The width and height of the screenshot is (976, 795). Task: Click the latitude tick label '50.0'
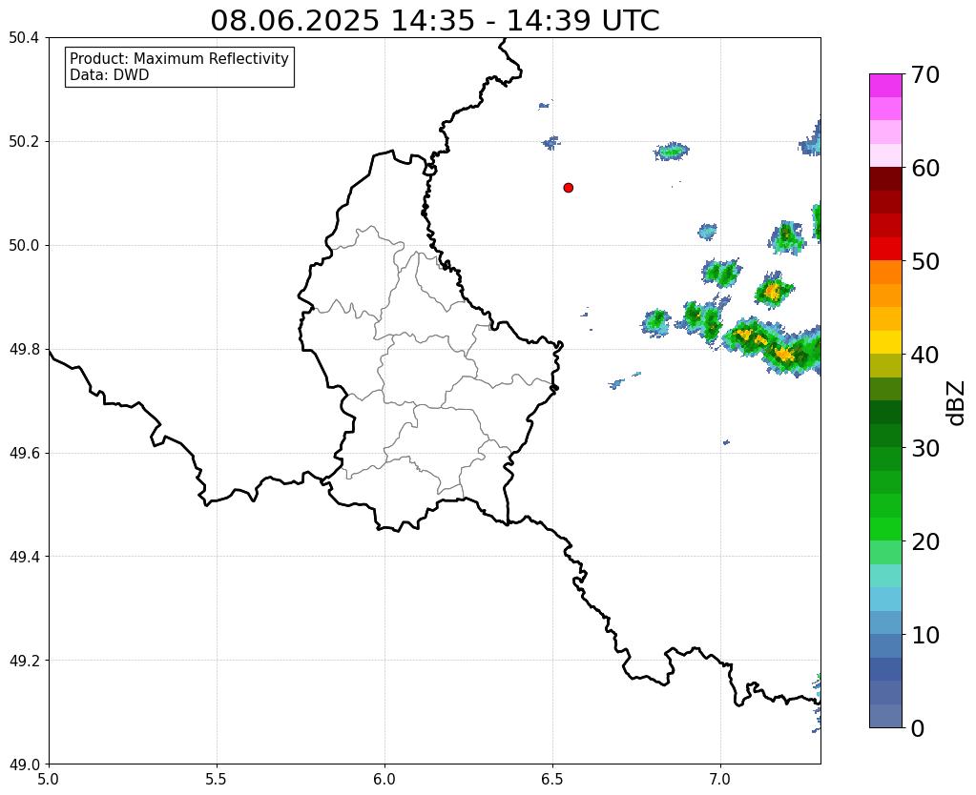point(24,245)
